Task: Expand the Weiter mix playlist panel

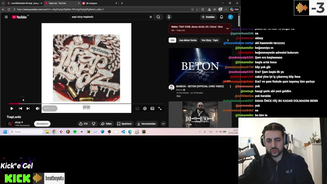Action: [227, 28]
